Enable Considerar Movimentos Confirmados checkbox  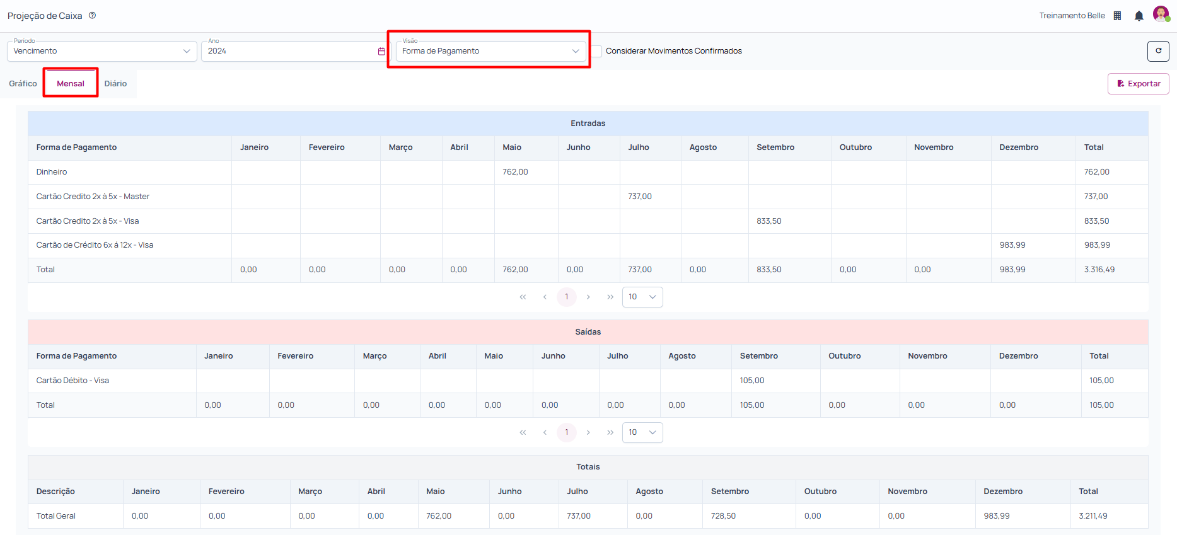(x=596, y=51)
